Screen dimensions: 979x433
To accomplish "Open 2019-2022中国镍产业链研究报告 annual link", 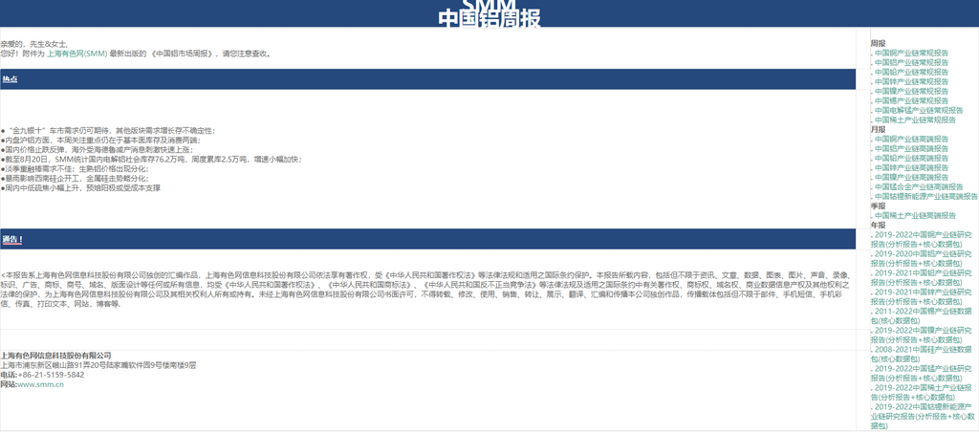I will (922, 336).
